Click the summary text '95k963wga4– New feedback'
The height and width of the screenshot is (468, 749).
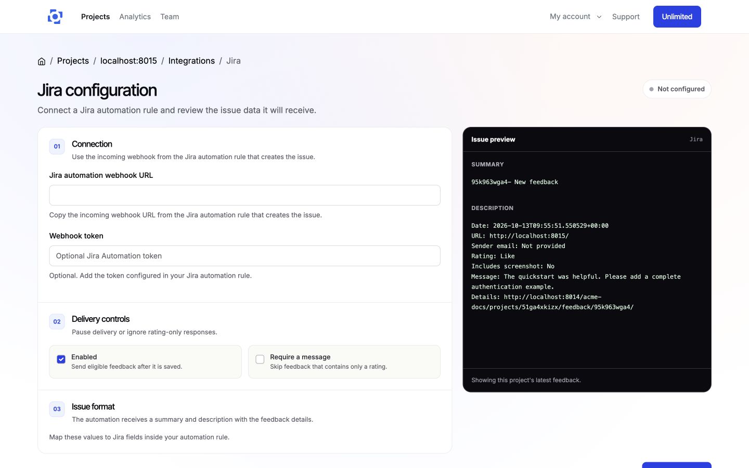coord(514,182)
